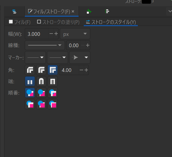This screenshot has height=157, width=172.
Task: Decrease stroke width with minus button
Action: pos(51,34)
